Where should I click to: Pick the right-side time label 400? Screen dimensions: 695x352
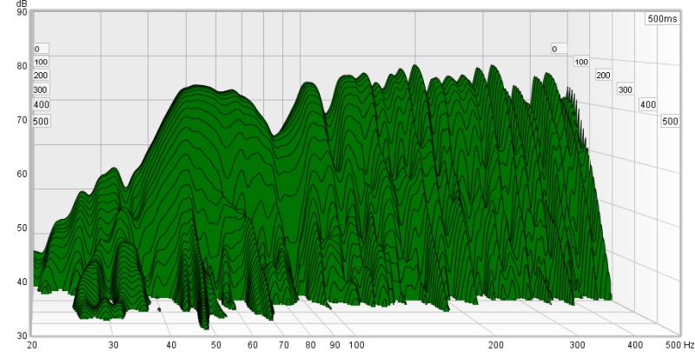[x=647, y=105]
